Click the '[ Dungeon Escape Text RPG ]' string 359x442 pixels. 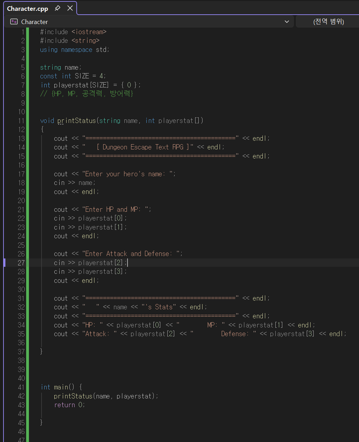pyautogui.click(x=143, y=147)
